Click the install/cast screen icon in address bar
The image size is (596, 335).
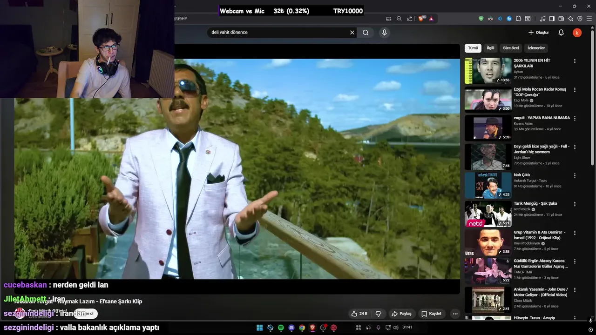tap(389, 19)
